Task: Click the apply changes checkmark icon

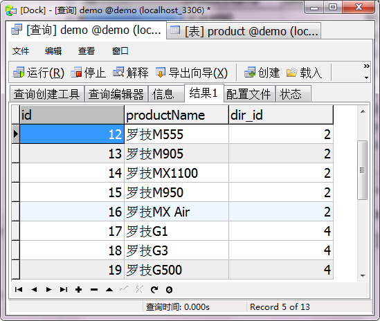Action: point(125,289)
